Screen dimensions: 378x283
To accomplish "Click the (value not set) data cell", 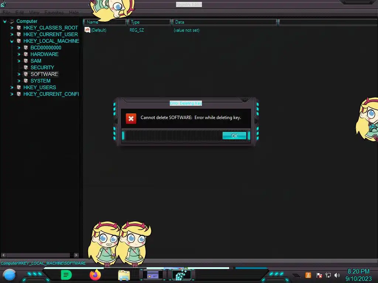I will click(x=186, y=30).
